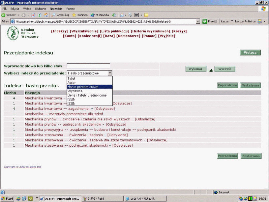Image resolution: width=269 pixels, height=202 pixels.
Task: Click the Katalog BP m. st. Warszawy logo
Action: [x=13, y=34]
